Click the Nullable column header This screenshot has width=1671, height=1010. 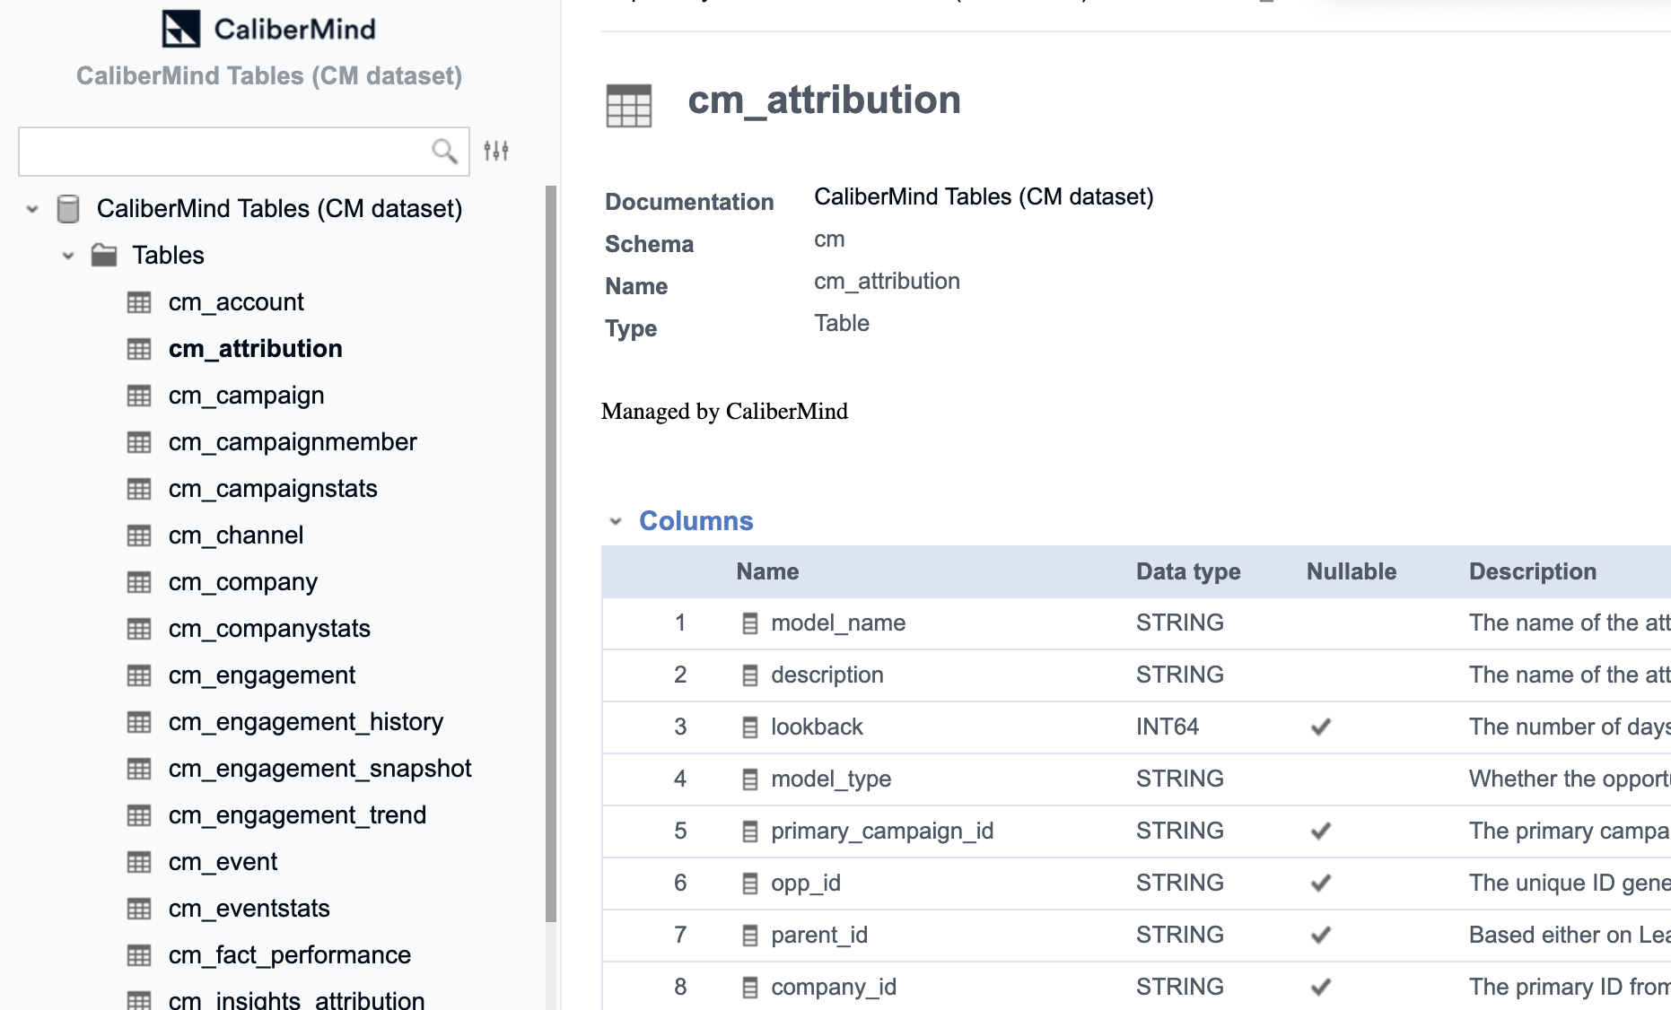click(x=1352, y=572)
